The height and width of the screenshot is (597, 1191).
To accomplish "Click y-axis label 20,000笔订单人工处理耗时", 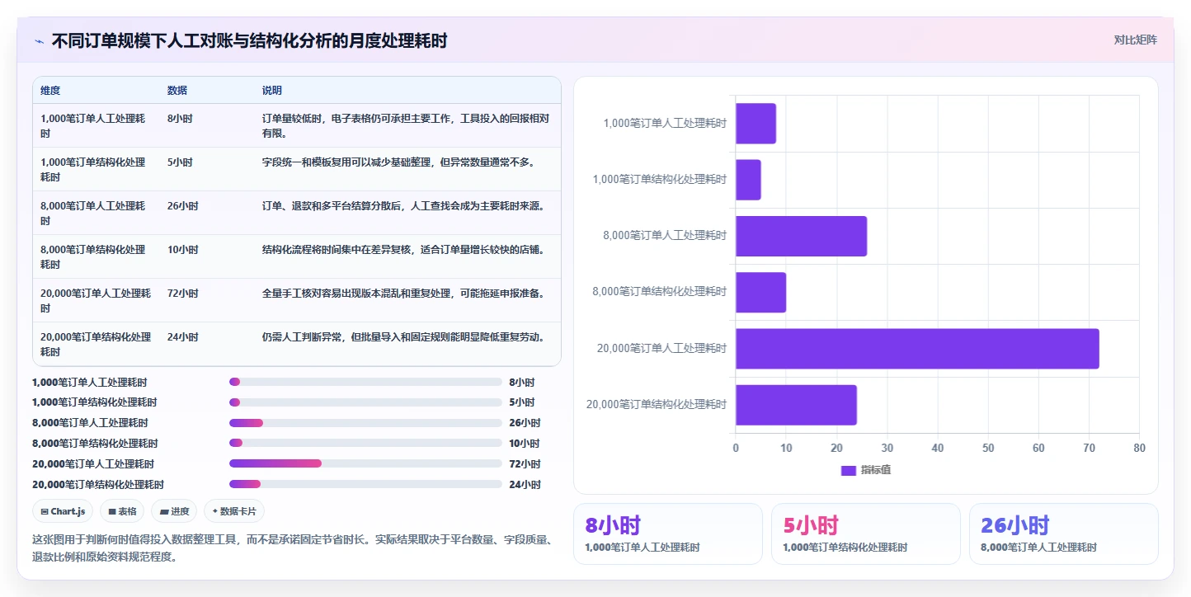I will (662, 349).
